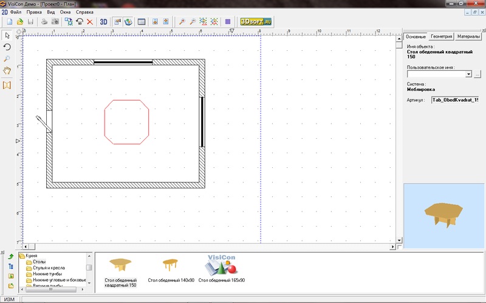The width and height of the screenshot is (486, 303).
Task: Select the mirror tool in the left toolbar
Action: click(7, 85)
